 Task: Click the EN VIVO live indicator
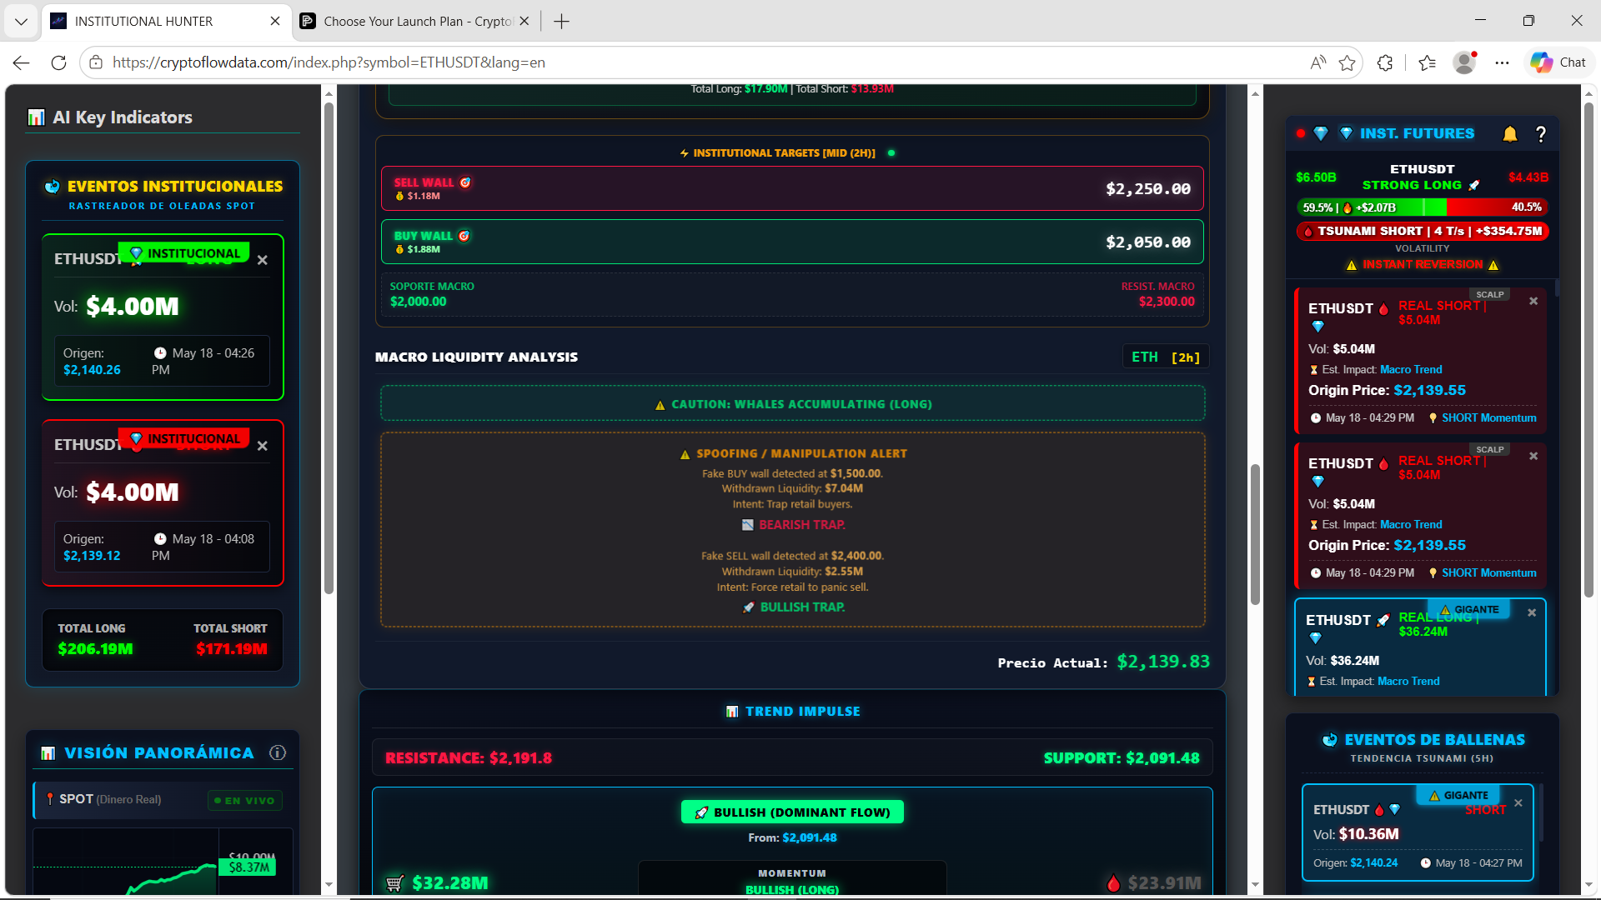[245, 801]
